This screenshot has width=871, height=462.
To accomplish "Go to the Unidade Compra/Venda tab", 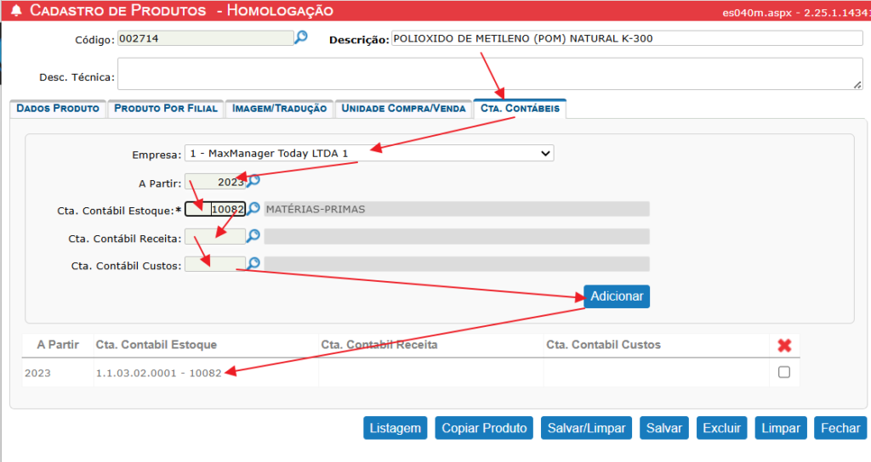I will coord(402,109).
